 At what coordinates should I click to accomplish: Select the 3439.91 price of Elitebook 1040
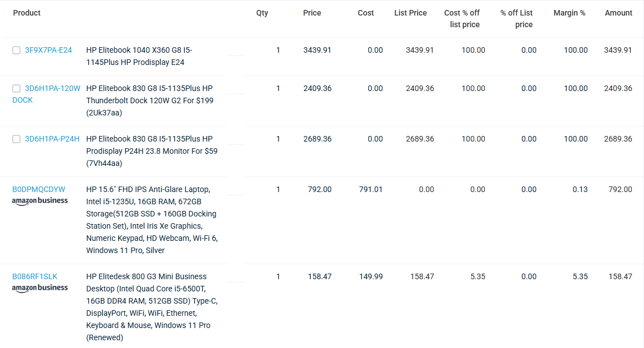[317, 51]
